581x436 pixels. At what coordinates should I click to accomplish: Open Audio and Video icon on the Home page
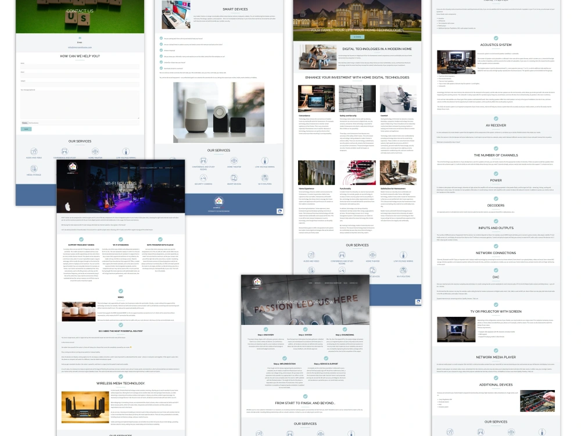pos(311,255)
